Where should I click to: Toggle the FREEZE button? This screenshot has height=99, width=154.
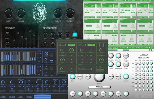pyautogui.click(x=99, y=87)
